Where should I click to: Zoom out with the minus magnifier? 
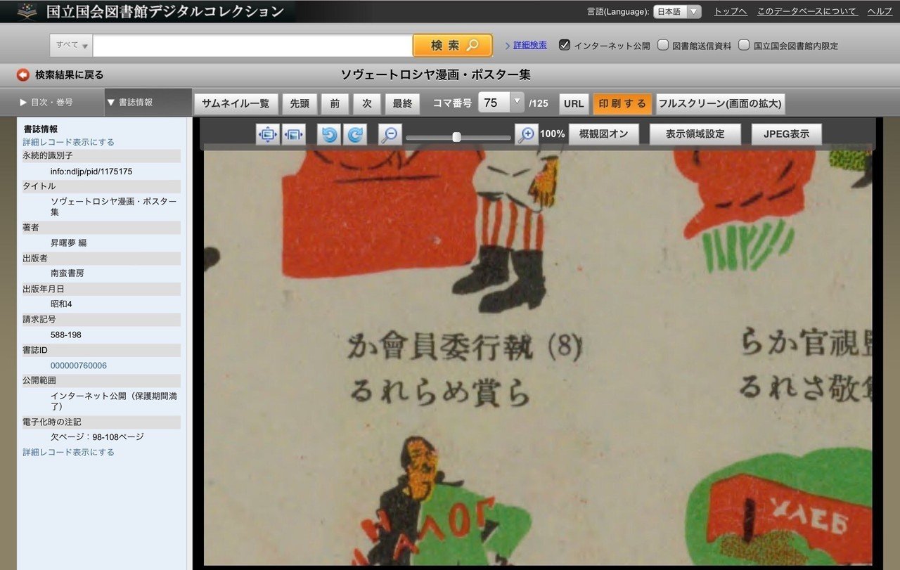pos(390,134)
